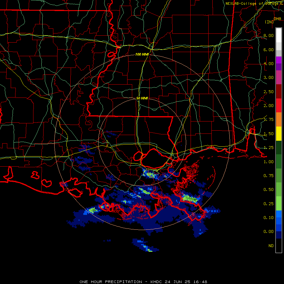Click the 1.50 legend label

(x=269, y=134)
